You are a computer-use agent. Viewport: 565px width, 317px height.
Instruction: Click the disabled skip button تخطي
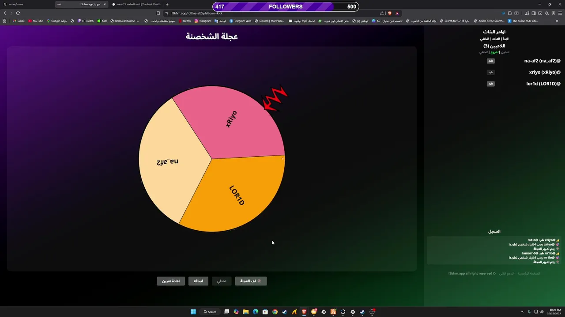pyautogui.click(x=222, y=281)
